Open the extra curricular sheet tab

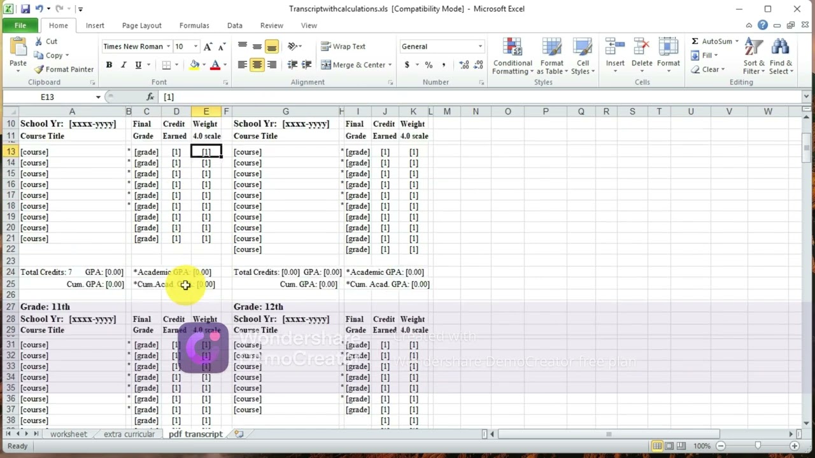[129, 434]
